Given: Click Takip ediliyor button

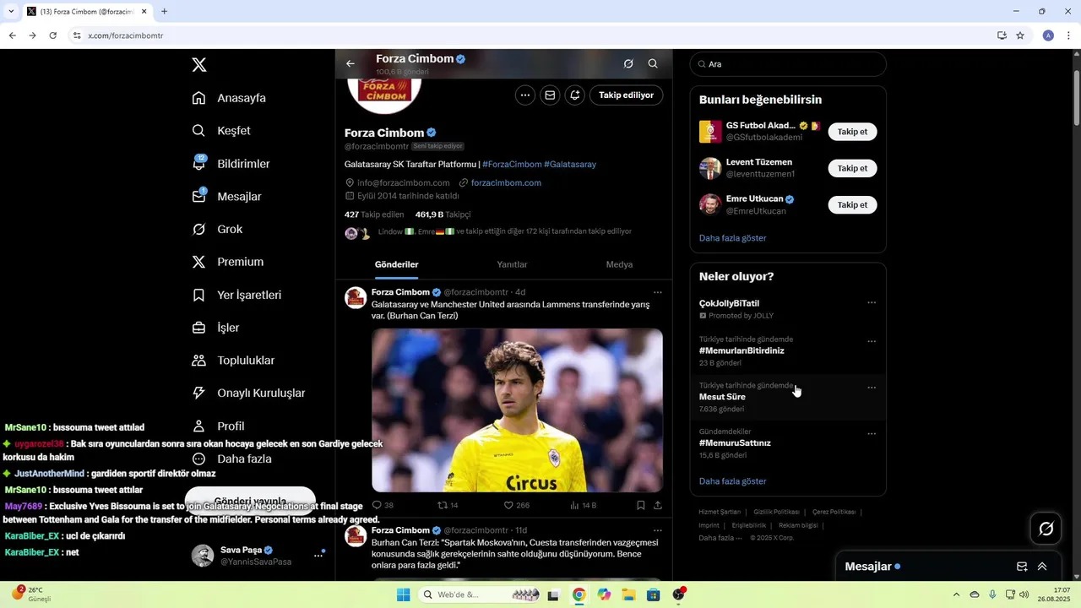Looking at the screenshot, I should pos(627,95).
